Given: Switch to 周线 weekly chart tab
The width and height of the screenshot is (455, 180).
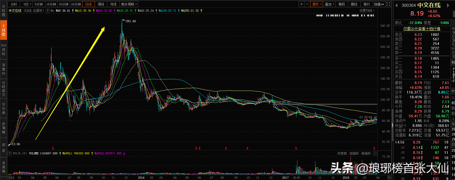Looking at the screenshot, I should [x=101, y=4].
